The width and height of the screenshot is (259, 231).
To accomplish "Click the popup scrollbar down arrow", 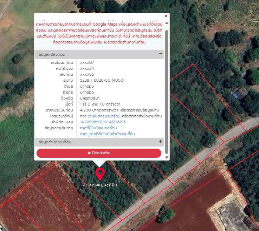I will click(x=167, y=157).
